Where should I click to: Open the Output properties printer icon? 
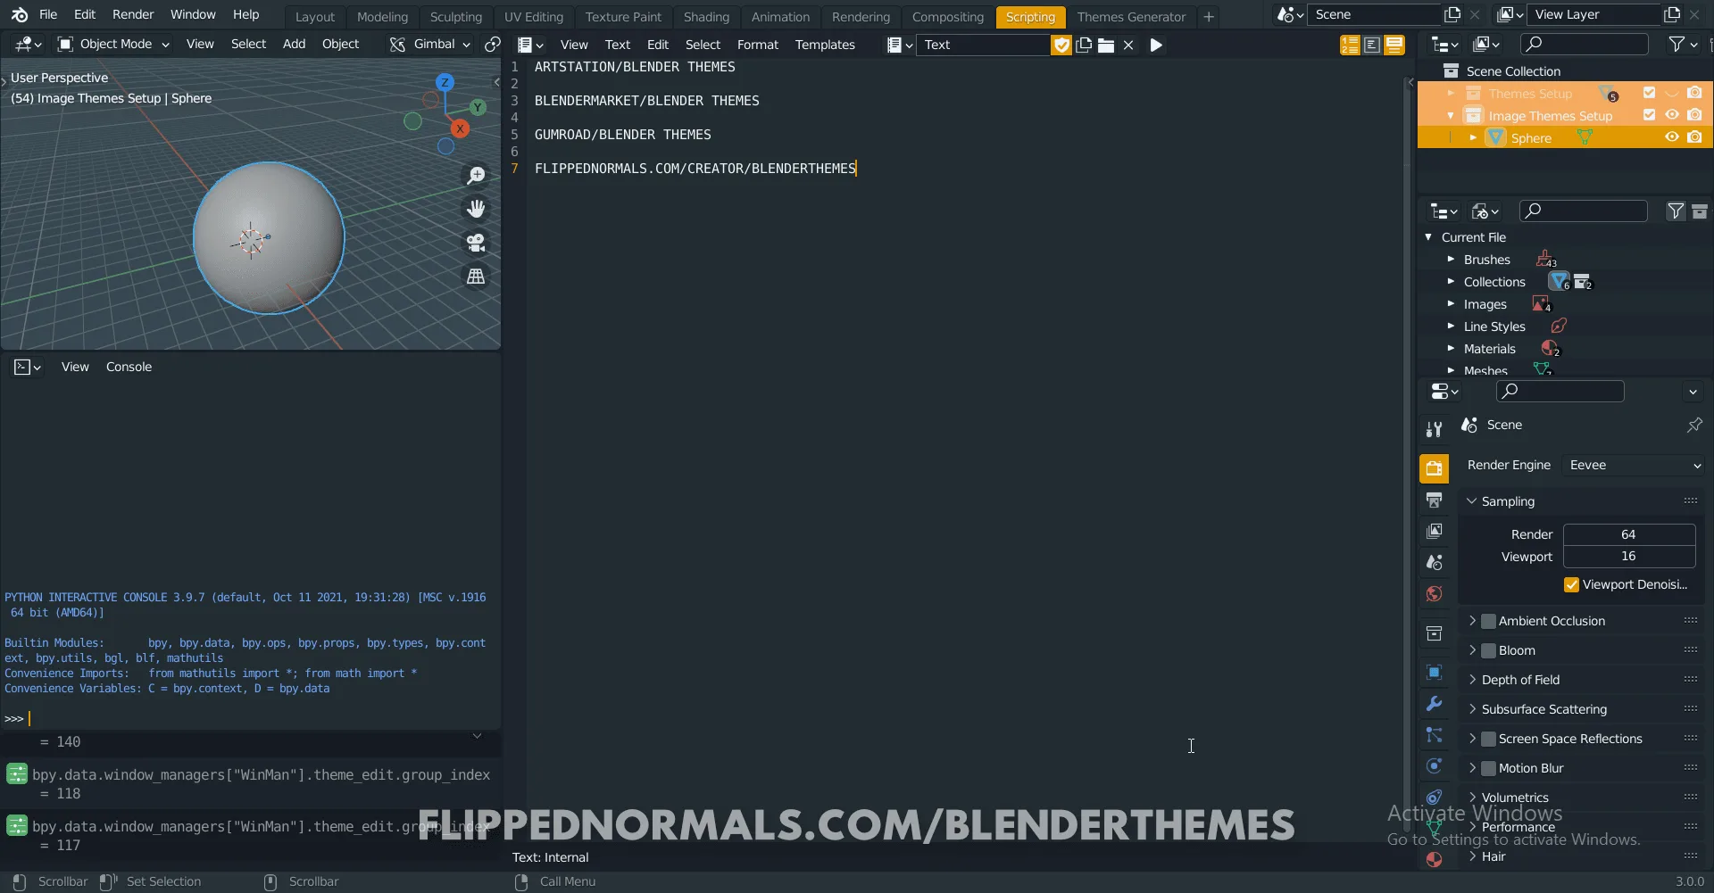point(1435,500)
